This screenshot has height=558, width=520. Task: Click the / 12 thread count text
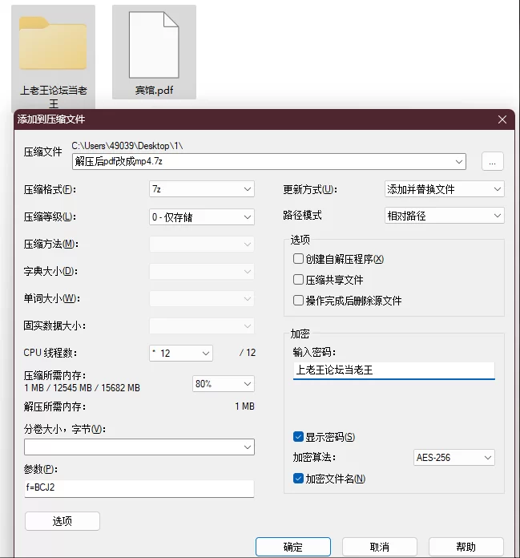248,353
